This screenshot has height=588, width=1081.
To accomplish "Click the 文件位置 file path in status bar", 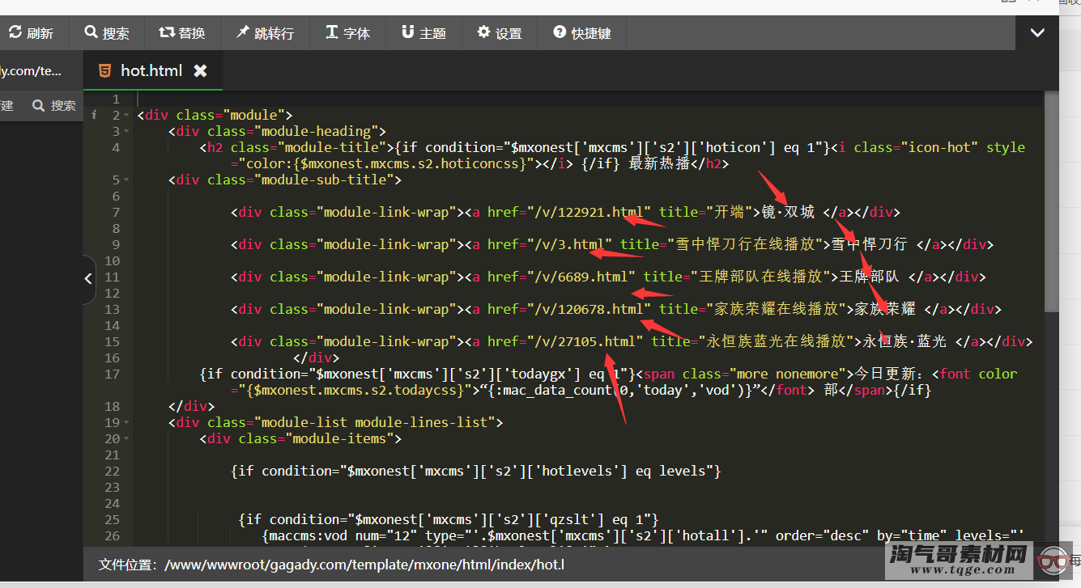I will pyautogui.click(x=330, y=565).
